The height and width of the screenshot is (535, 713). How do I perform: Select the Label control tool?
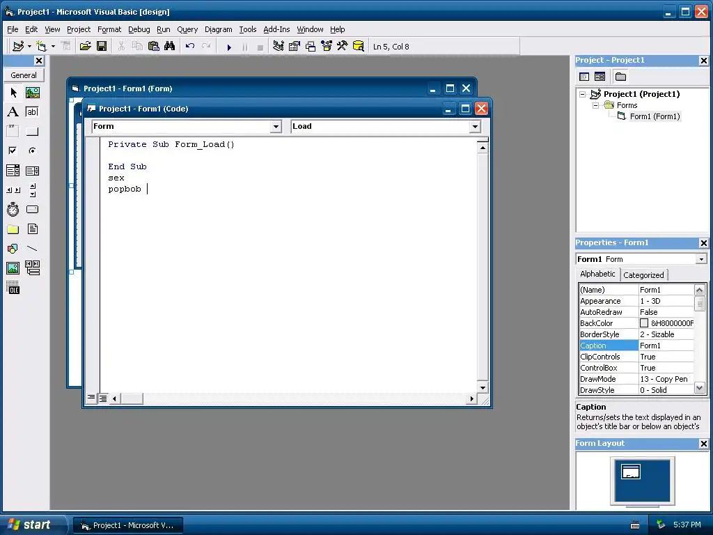[x=13, y=112]
